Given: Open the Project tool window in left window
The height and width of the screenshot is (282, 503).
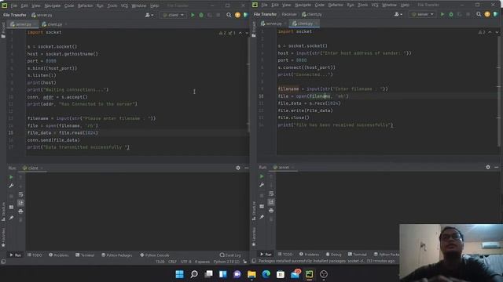Looking at the screenshot, I should 3,30.
